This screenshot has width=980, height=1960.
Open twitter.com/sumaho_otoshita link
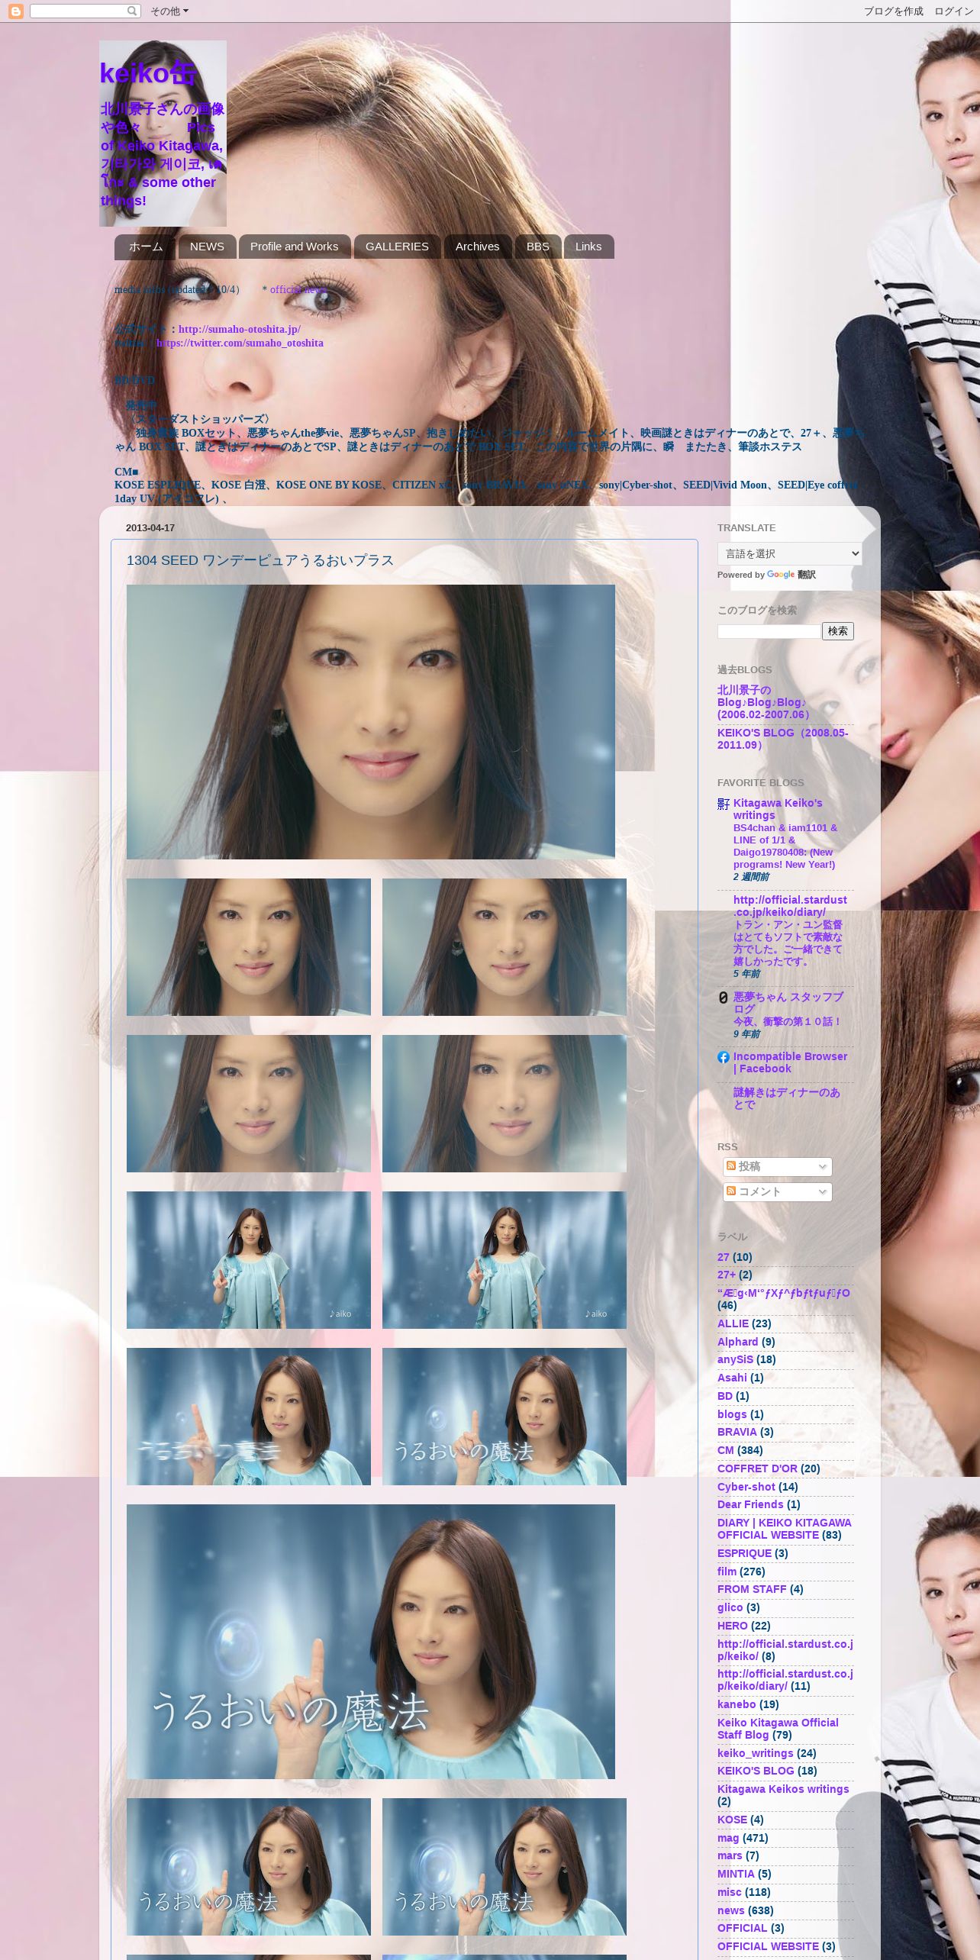[240, 343]
